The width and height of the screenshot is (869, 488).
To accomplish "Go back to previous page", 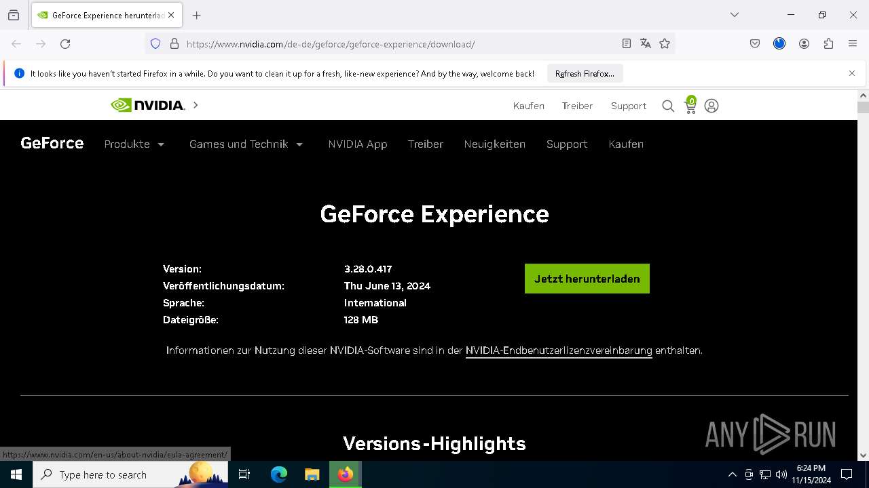I will [16, 43].
